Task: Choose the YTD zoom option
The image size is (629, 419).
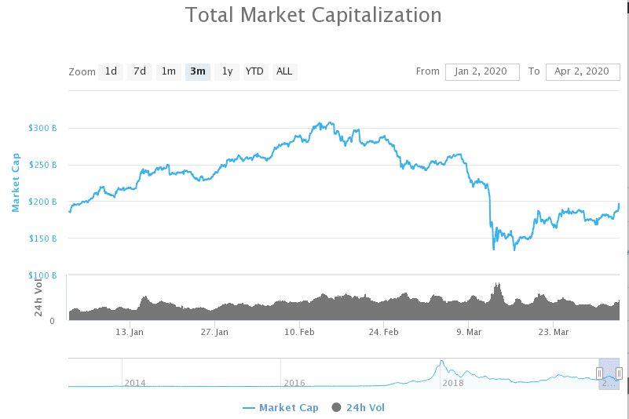Action: pyautogui.click(x=254, y=71)
